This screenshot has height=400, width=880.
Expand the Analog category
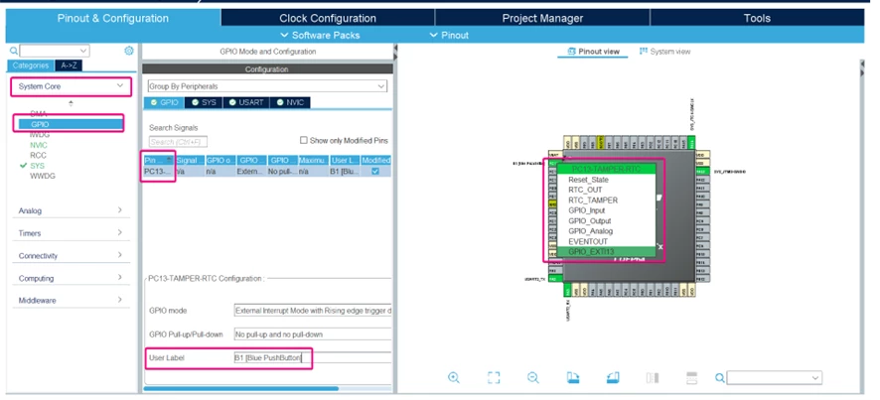(x=71, y=210)
